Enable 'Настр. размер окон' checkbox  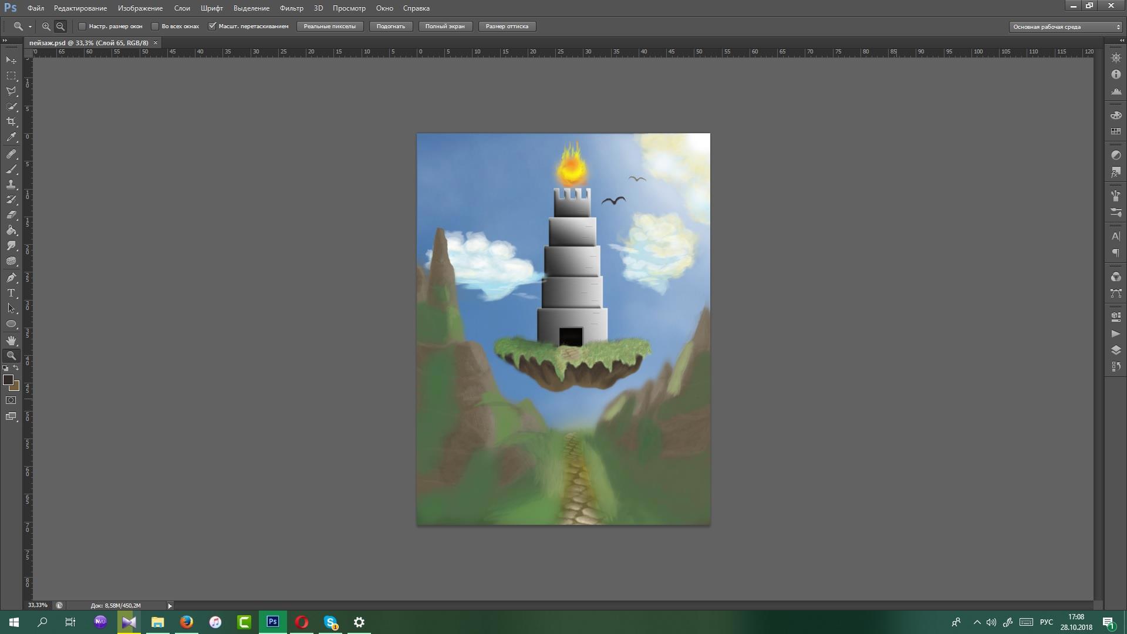pyautogui.click(x=82, y=26)
